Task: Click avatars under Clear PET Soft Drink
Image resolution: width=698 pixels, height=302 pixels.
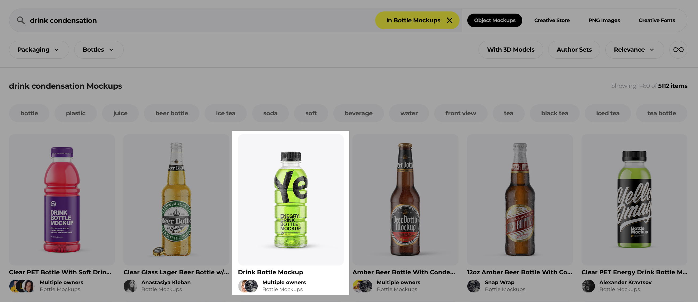Action: coord(22,286)
